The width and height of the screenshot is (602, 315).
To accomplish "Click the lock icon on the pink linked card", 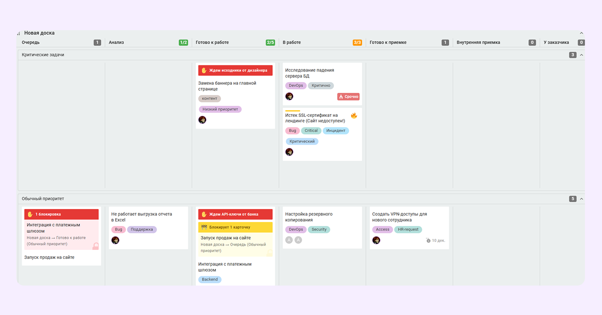I will 95,246.
